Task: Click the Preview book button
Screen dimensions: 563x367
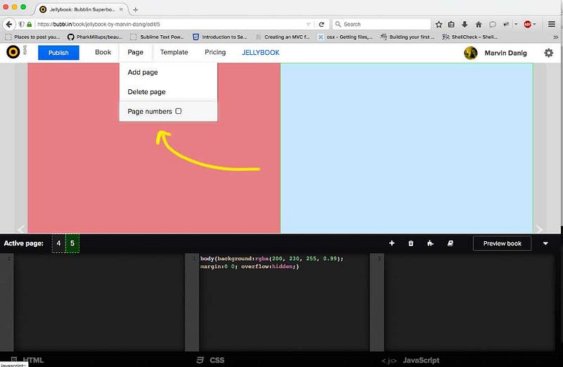Action: coord(502,243)
